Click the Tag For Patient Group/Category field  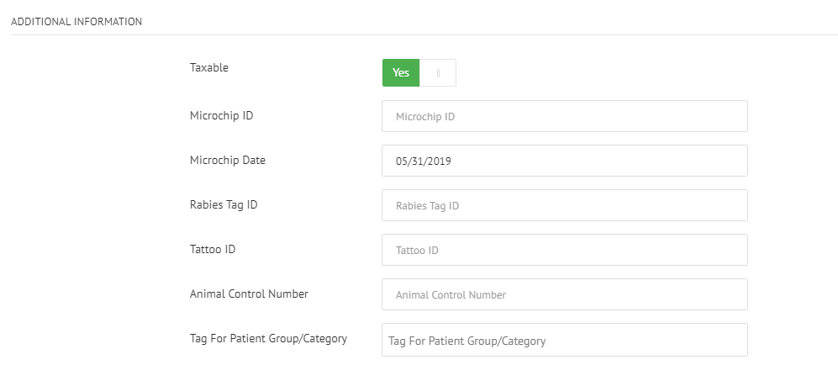(x=564, y=340)
